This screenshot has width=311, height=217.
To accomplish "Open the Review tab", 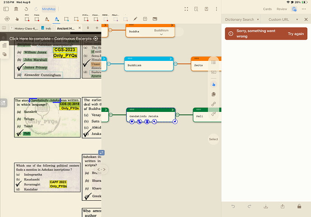I will click(x=281, y=9).
